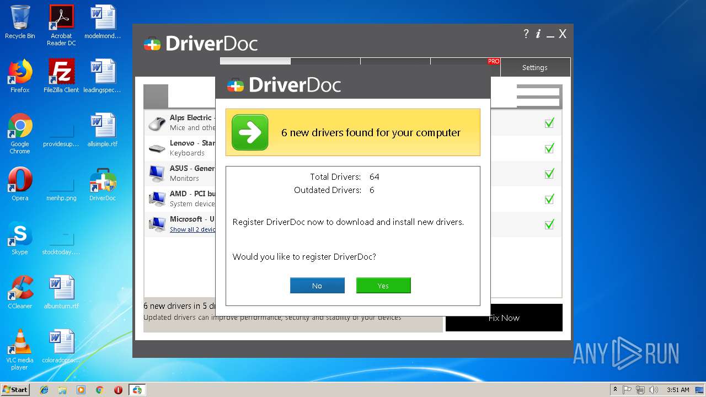Toggle checkbox for AMD PCI bus driver
Image resolution: width=706 pixels, height=397 pixels.
[549, 199]
